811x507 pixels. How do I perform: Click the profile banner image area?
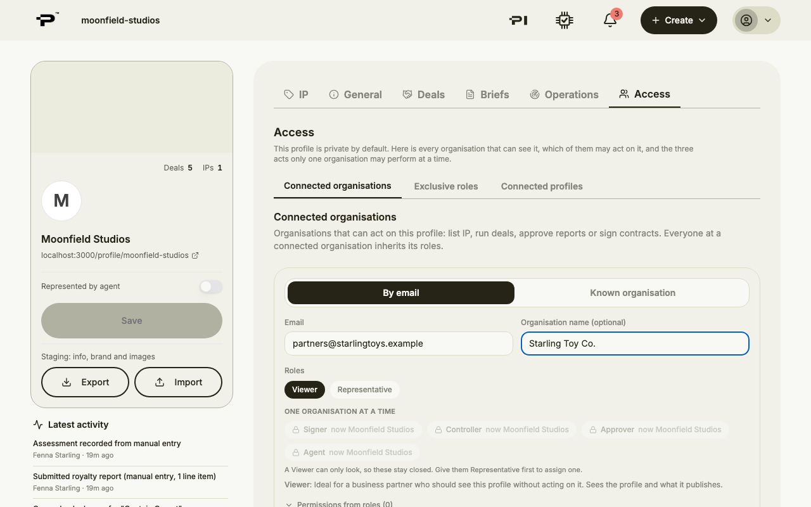click(132, 107)
